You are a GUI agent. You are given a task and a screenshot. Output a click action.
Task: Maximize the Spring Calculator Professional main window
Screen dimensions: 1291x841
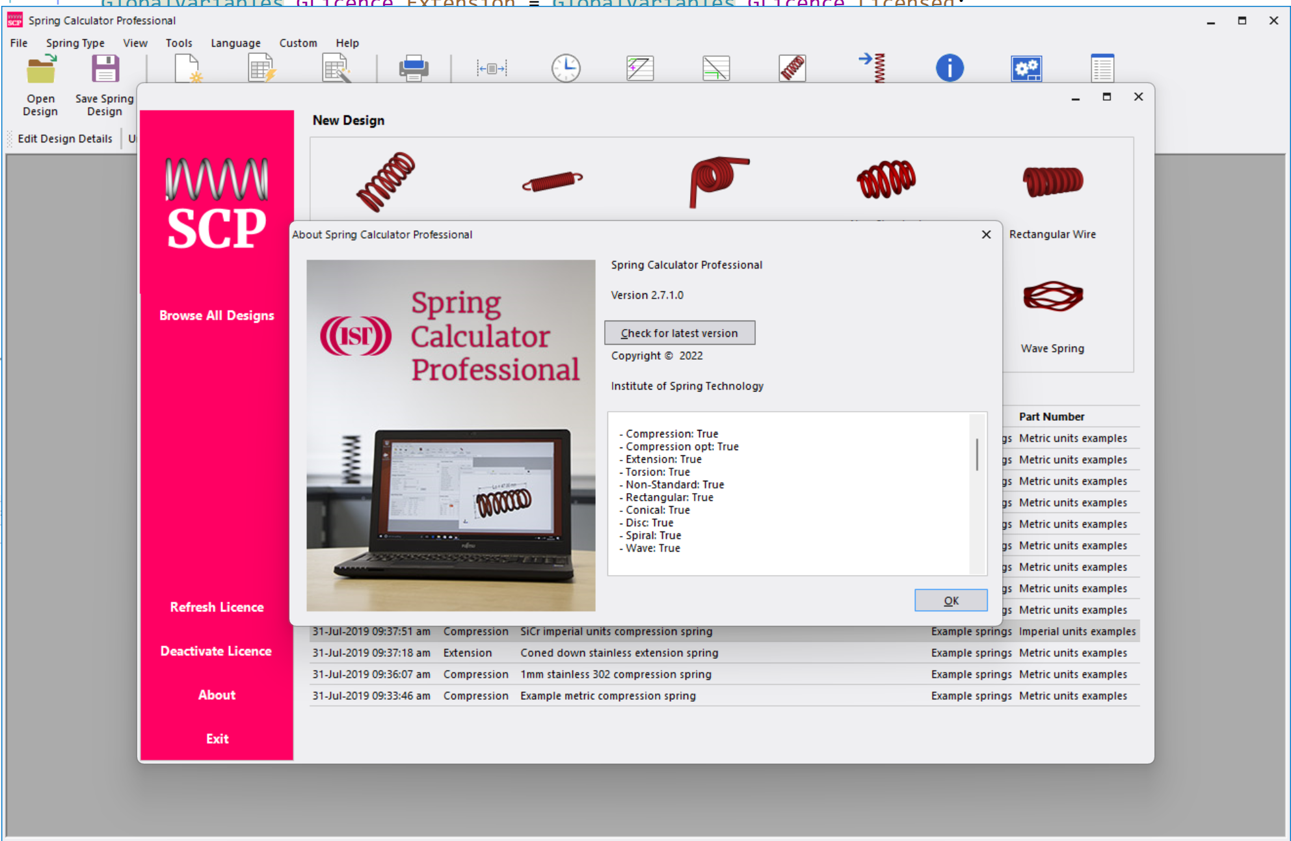point(1242,21)
